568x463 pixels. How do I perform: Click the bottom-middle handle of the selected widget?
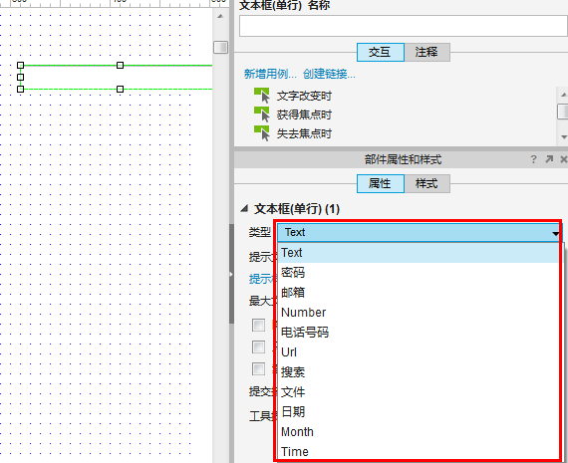[120, 89]
